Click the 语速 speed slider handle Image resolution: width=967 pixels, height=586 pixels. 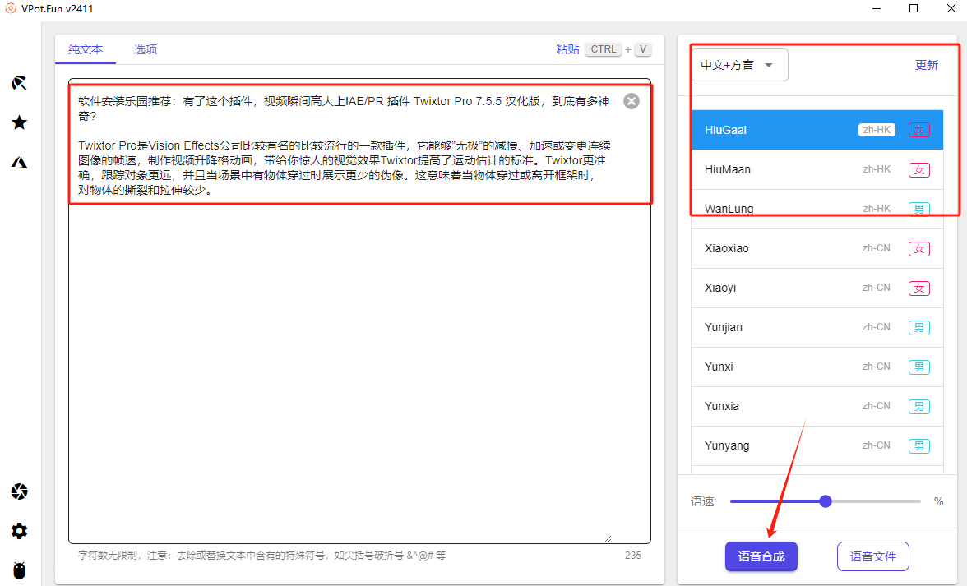826,501
